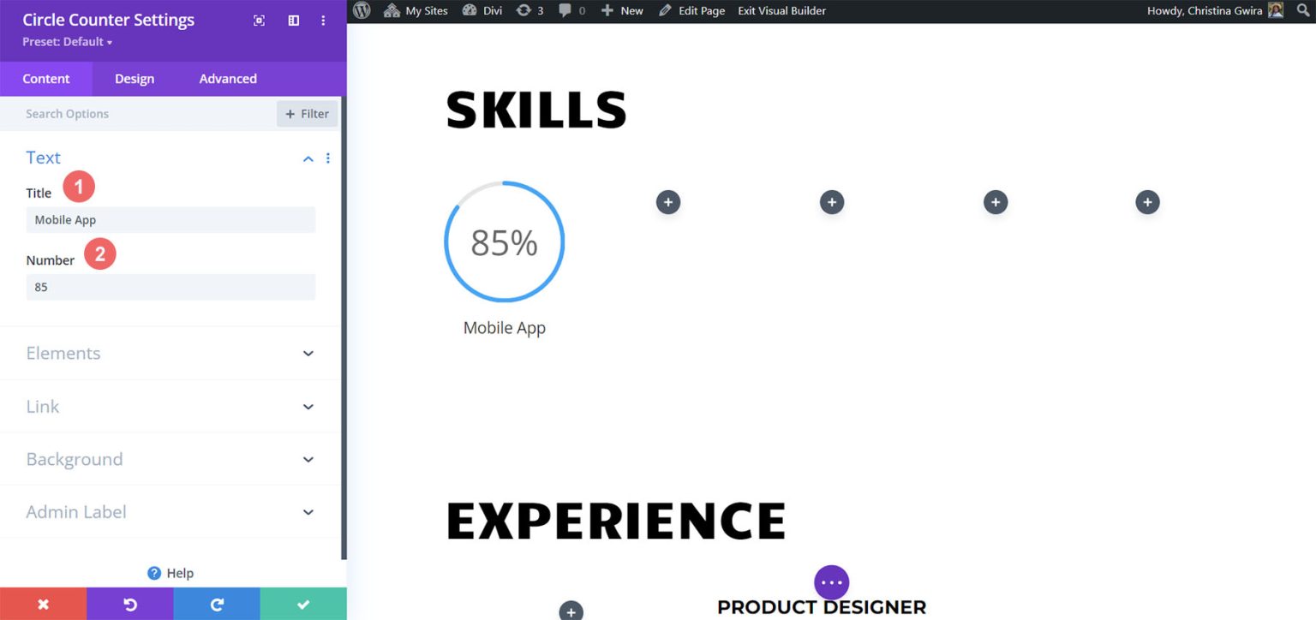
Task: Toggle the snap to sidebar layout icon
Action: [293, 21]
